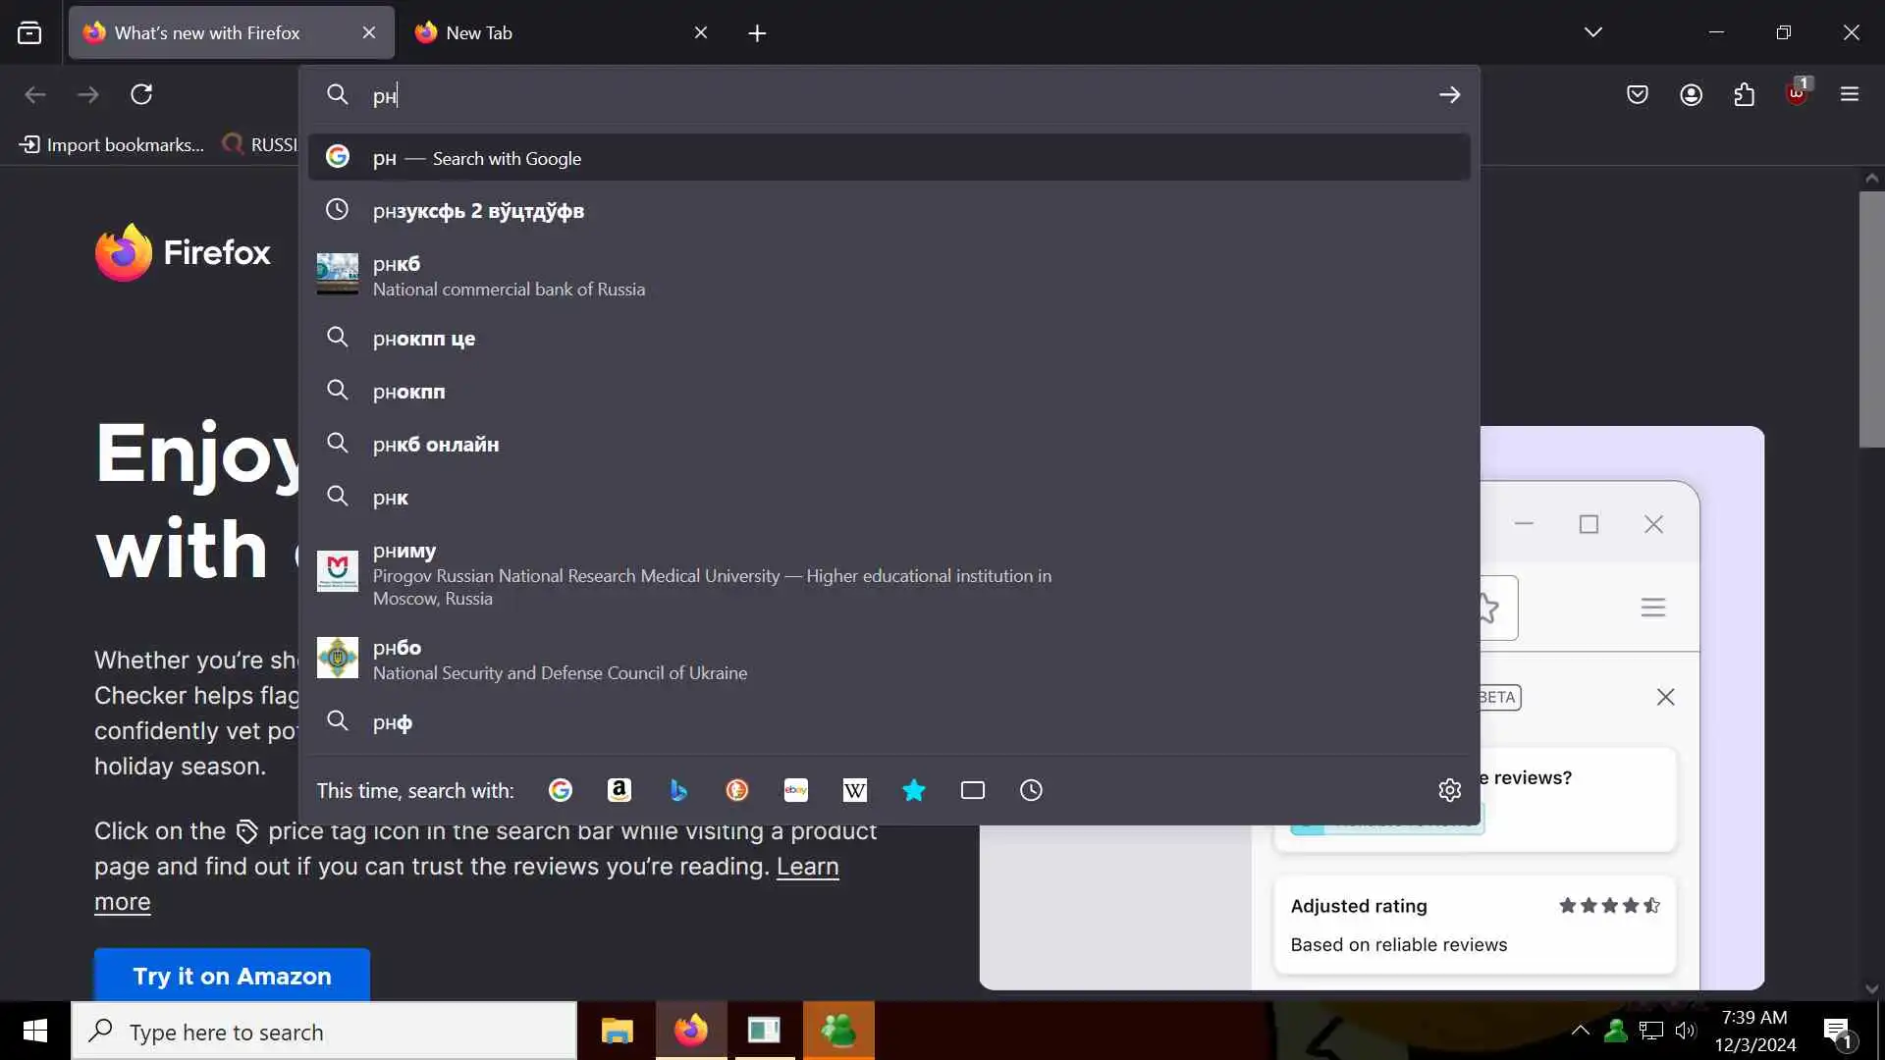The width and height of the screenshot is (1885, 1060).
Task: Choose the DuckDuckGo search engine icon
Action: [x=737, y=790]
